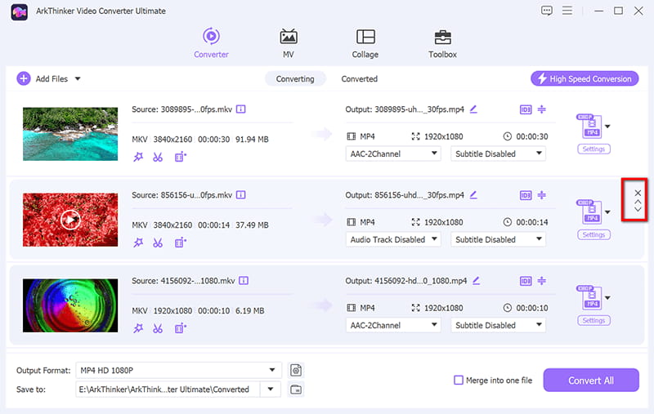
Task: Open the hamburger menu
Action: click(567, 11)
